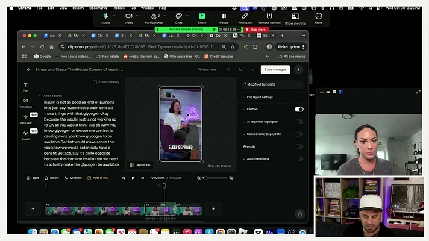Play the clip preview

point(133,178)
